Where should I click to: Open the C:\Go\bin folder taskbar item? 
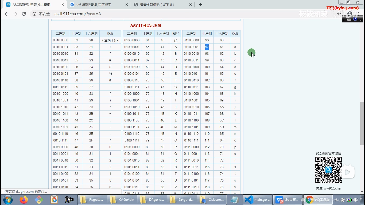point(122,200)
